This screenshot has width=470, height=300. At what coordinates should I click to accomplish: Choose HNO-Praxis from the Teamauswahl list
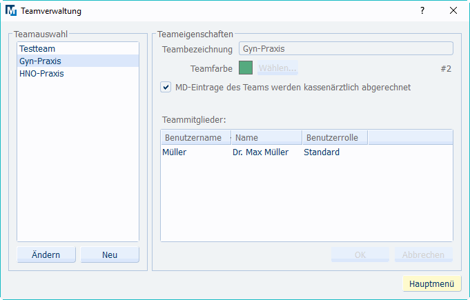point(41,73)
